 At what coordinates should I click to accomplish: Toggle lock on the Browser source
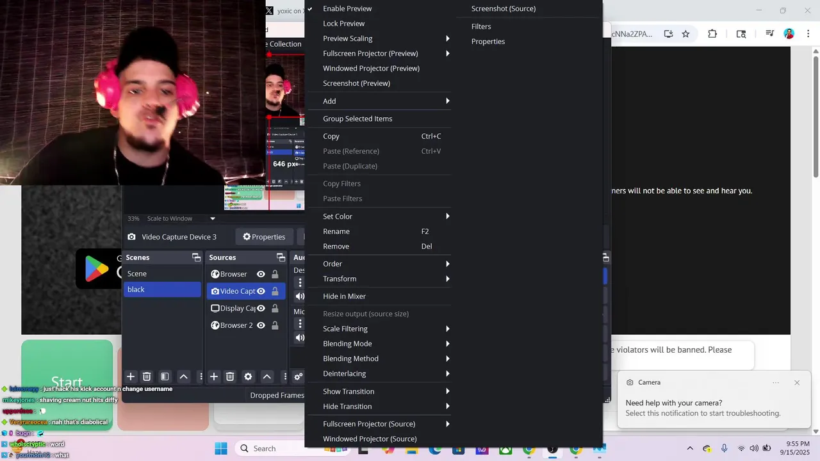275,274
